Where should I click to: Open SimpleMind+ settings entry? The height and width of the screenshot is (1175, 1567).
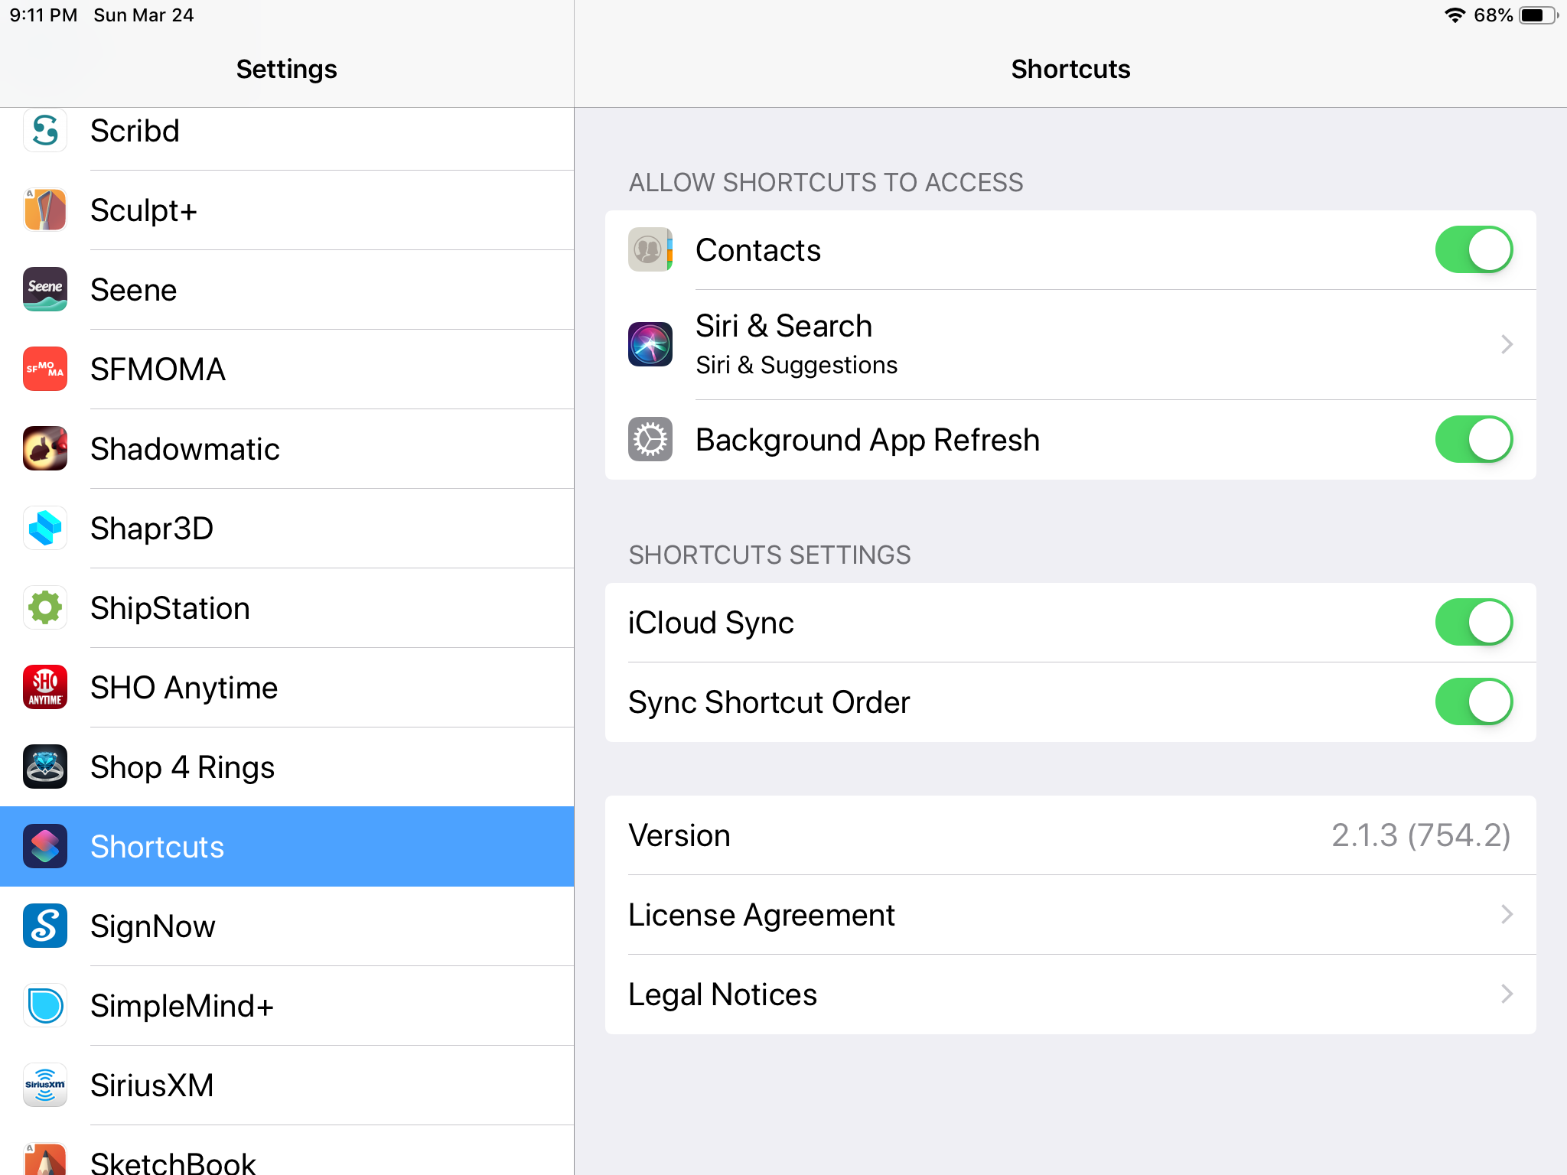coord(182,1006)
